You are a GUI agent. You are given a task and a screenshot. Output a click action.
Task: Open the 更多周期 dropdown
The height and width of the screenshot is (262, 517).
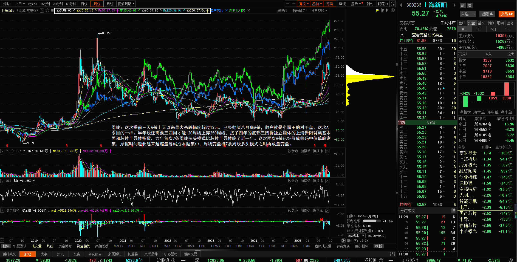click(x=126, y=4)
